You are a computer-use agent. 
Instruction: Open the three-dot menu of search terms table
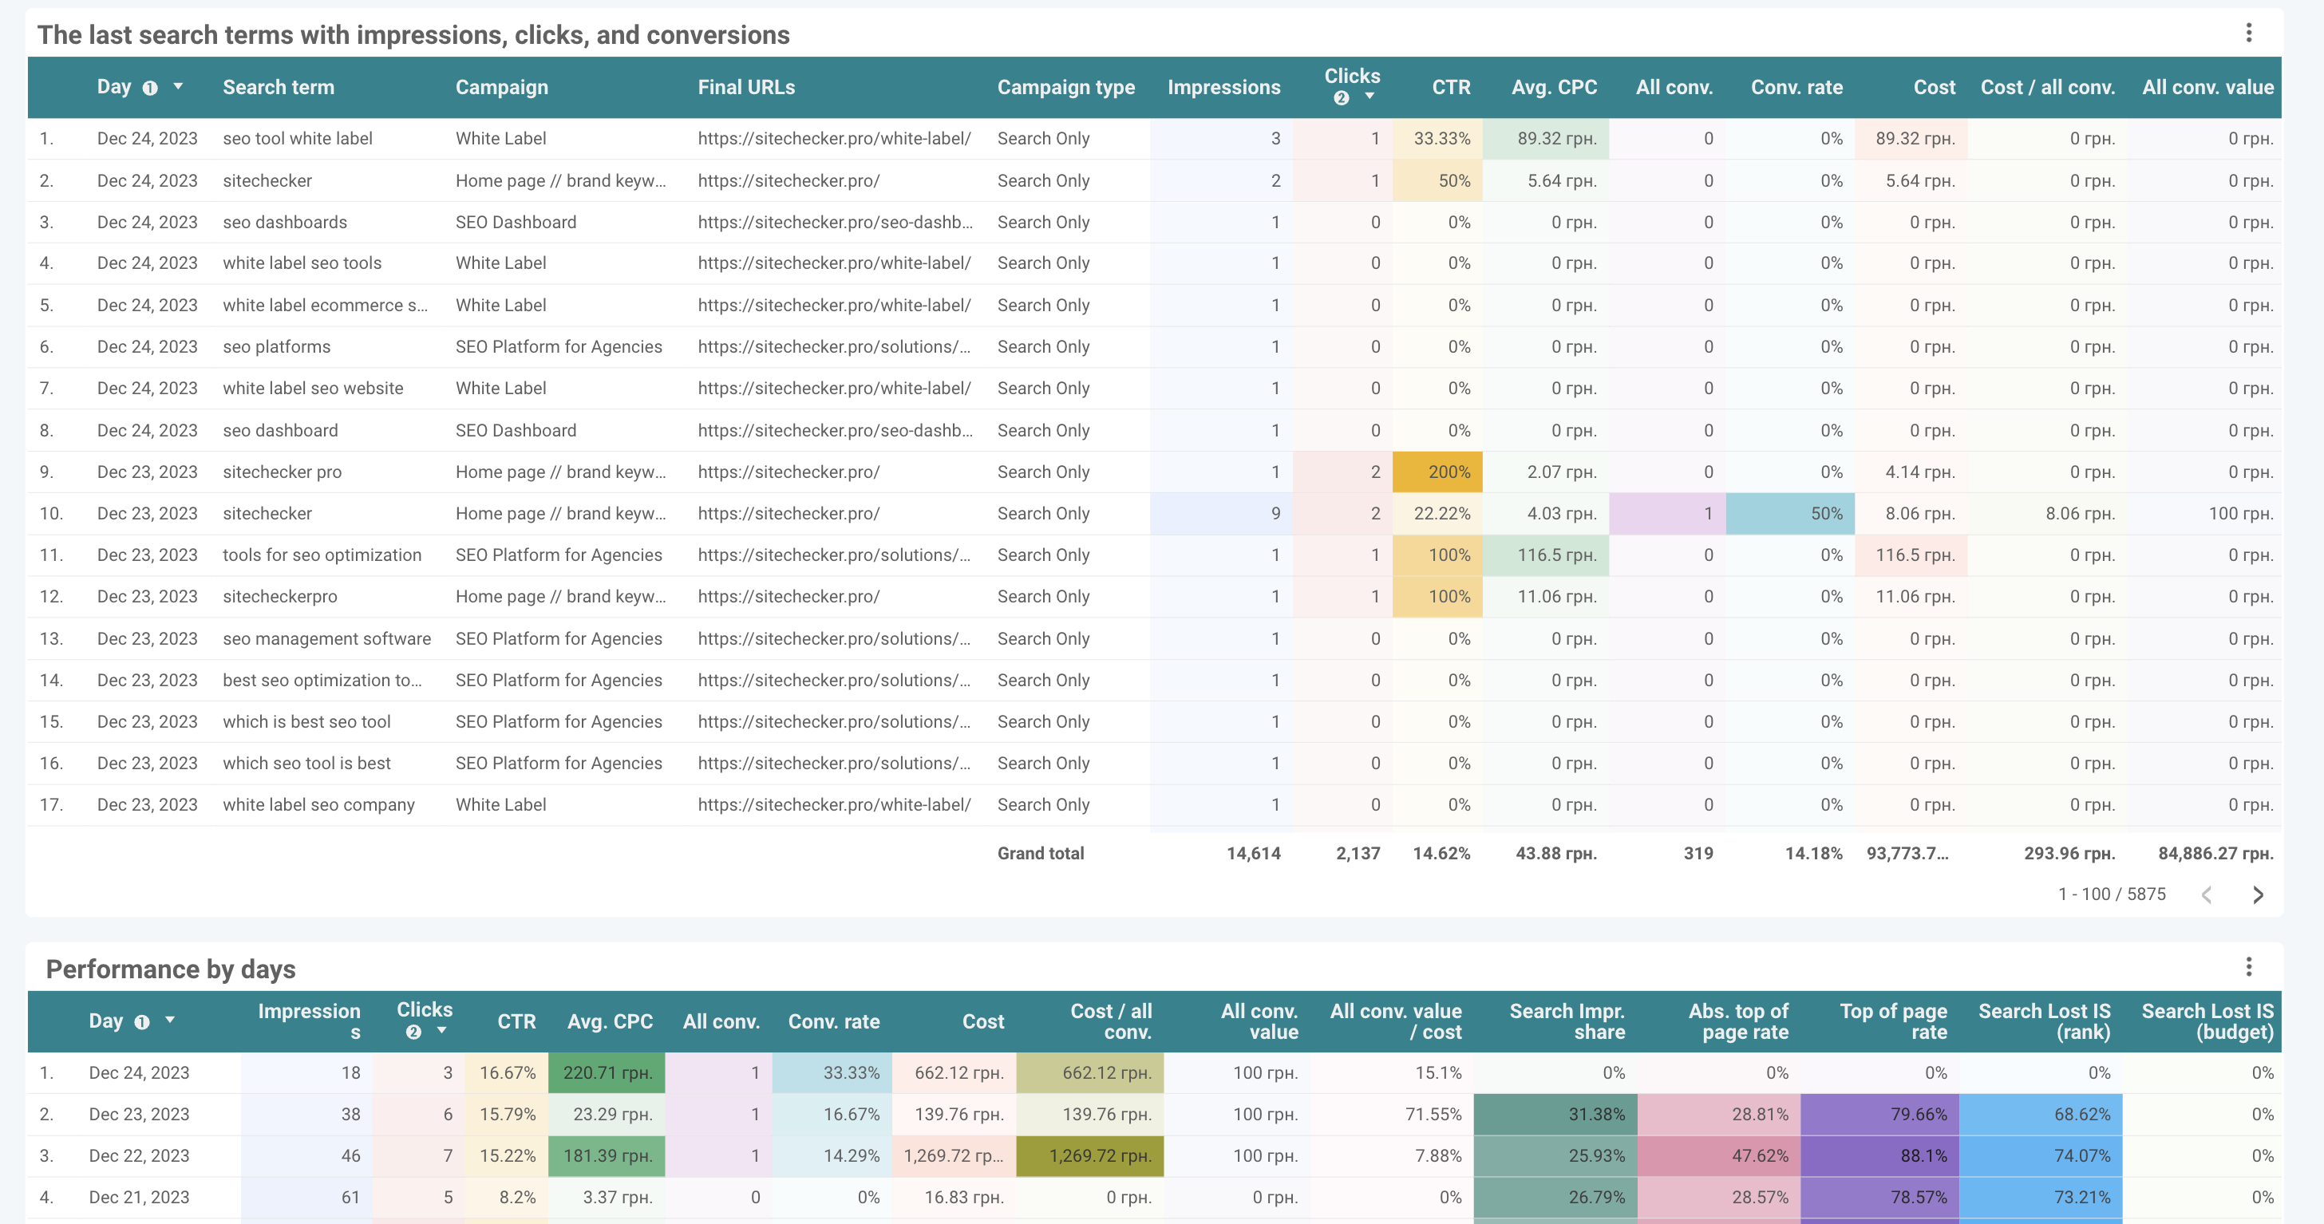click(2248, 34)
